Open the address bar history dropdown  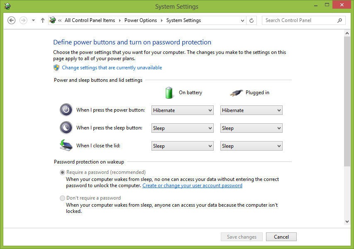[242, 21]
